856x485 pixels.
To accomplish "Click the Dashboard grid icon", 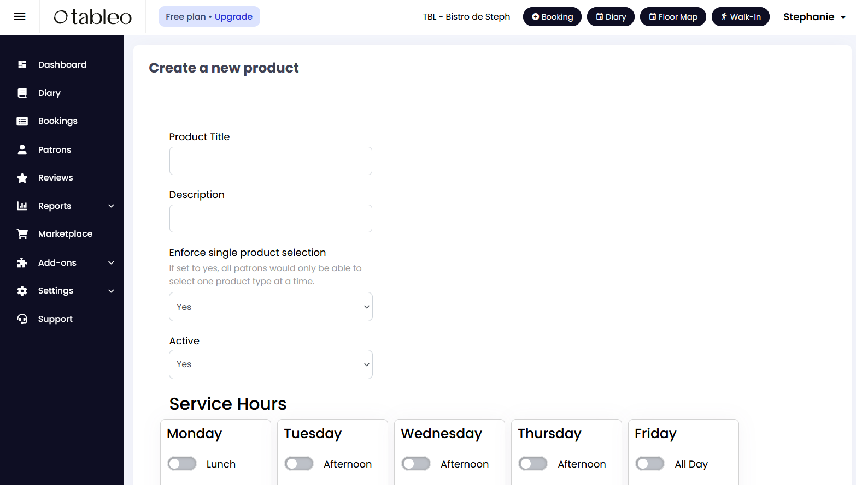I will coord(22,64).
